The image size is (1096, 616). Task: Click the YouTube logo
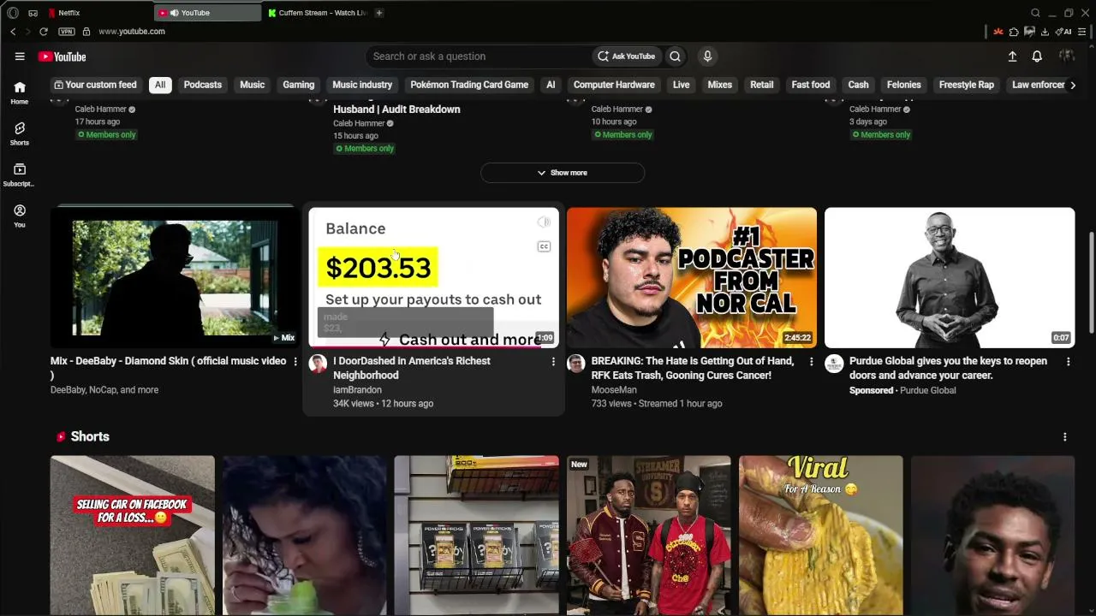(63, 56)
